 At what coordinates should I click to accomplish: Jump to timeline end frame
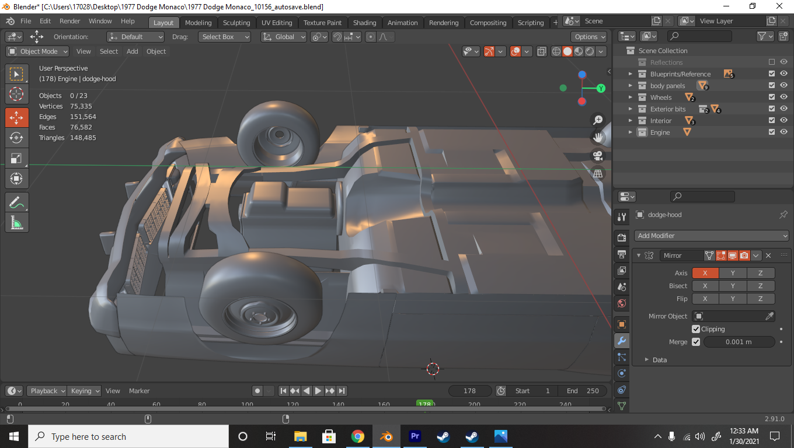(342, 391)
